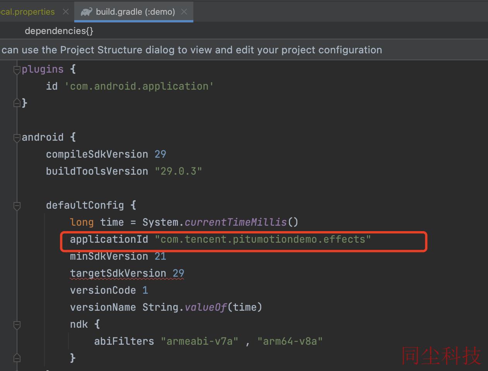
Task: Click the plugins closing brace fold marker
Action: 17,103
